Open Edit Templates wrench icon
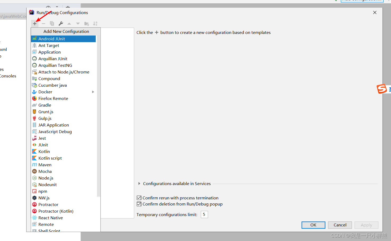The image size is (391, 241). click(x=61, y=24)
